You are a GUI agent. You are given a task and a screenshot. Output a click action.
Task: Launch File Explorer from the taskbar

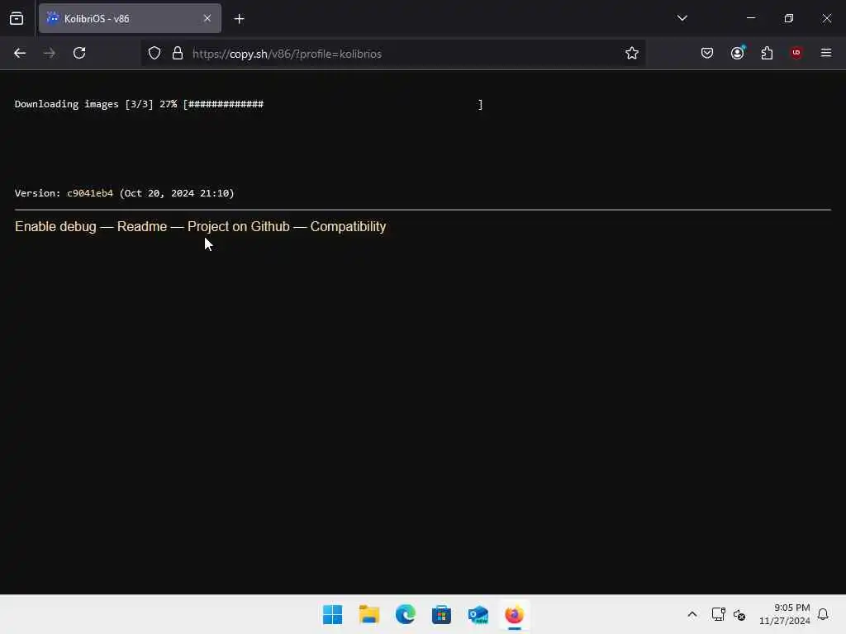pos(369,614)
